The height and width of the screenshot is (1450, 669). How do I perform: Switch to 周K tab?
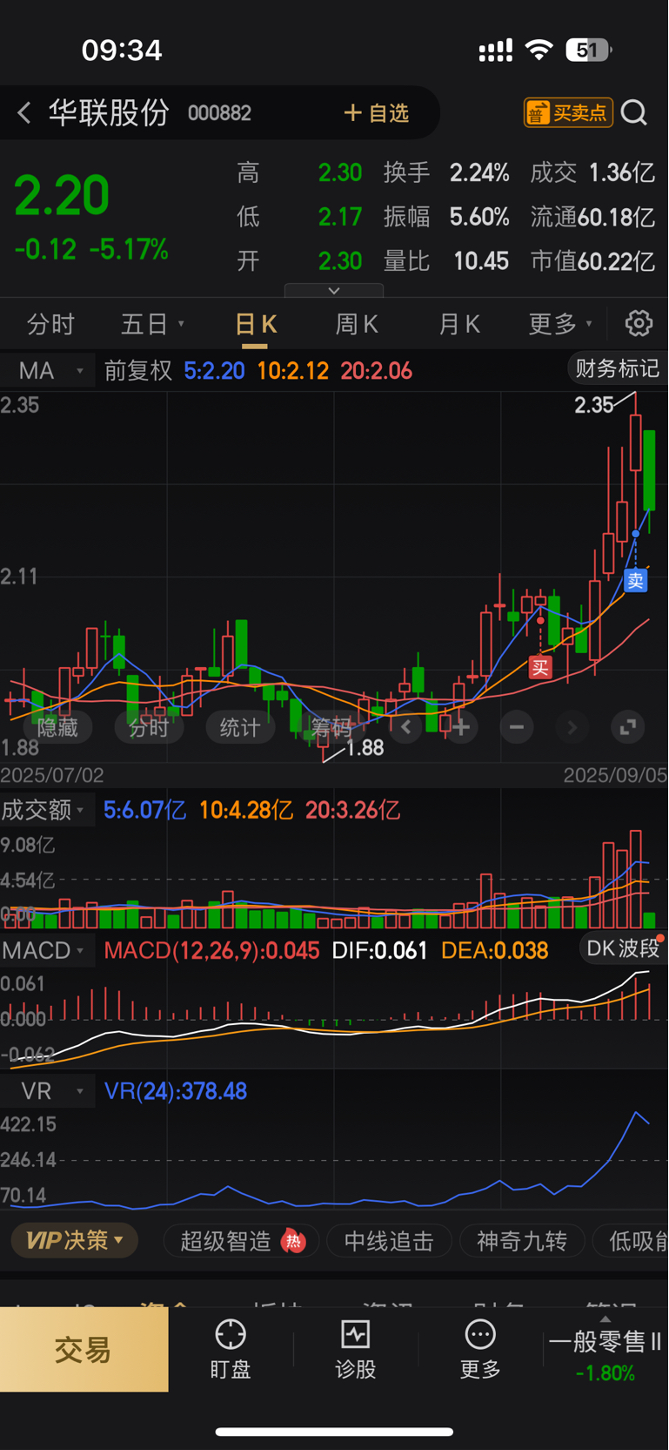tap(357, 325)
